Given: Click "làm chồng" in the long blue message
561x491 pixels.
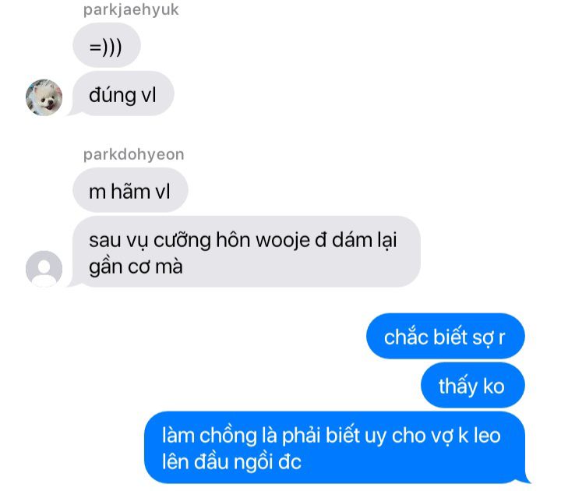Looking at the screenshot, I should pos(210,436).
